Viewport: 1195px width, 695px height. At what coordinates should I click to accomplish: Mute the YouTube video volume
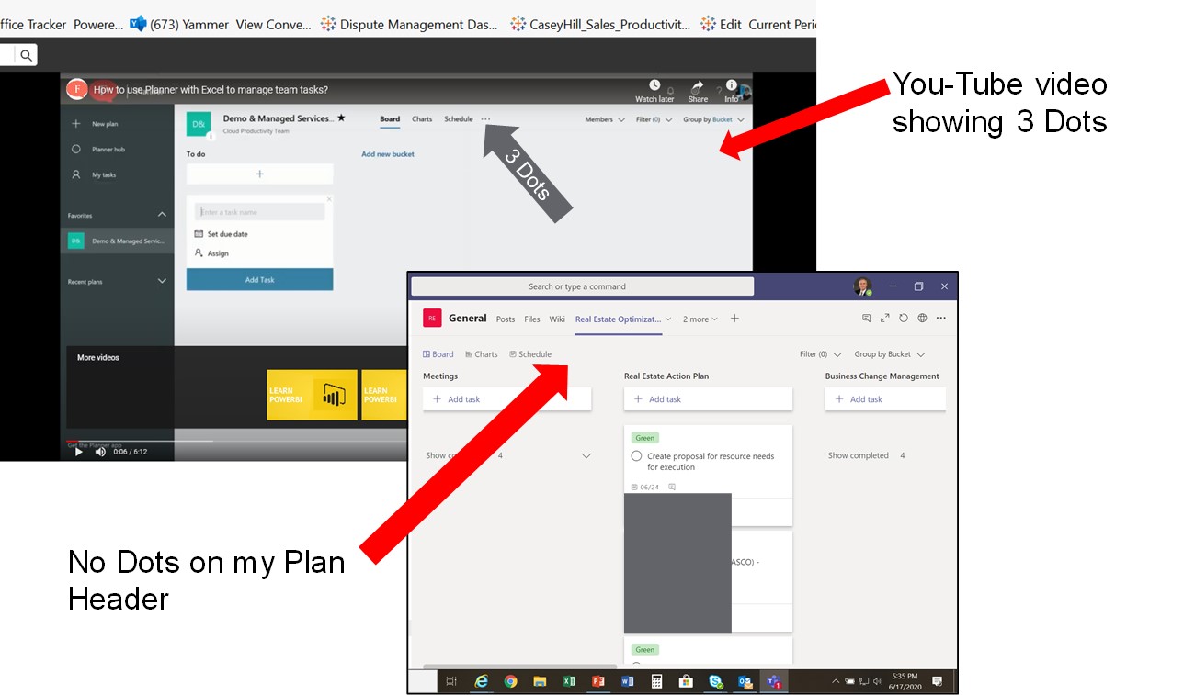100,452
